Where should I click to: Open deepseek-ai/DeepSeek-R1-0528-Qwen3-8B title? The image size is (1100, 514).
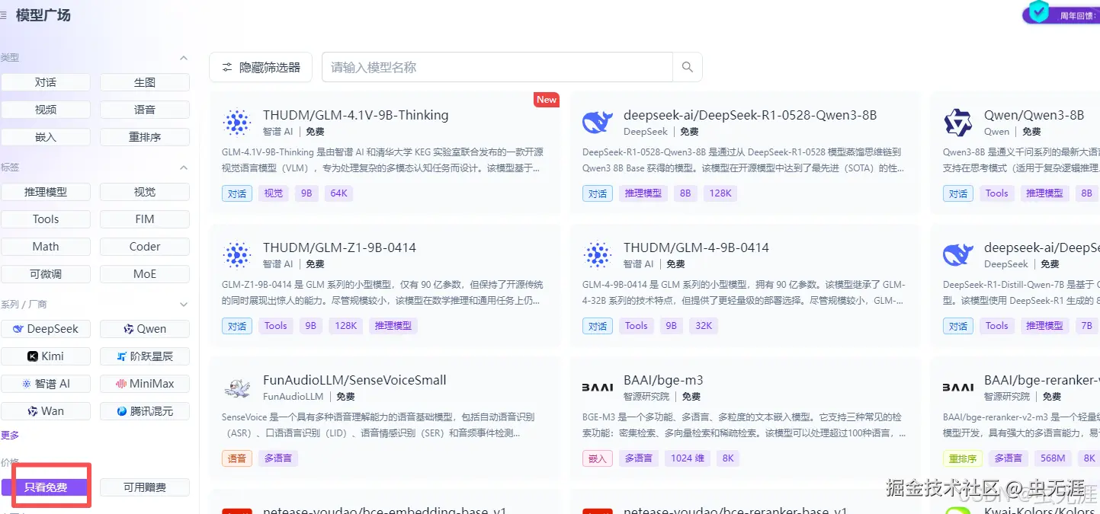coord(750,115)
